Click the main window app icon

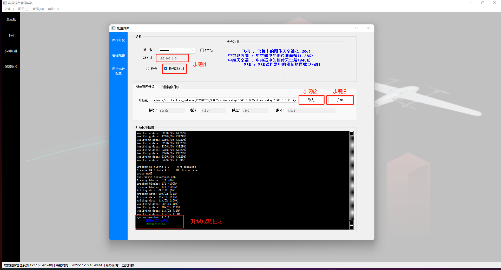(x=4, y=3)
